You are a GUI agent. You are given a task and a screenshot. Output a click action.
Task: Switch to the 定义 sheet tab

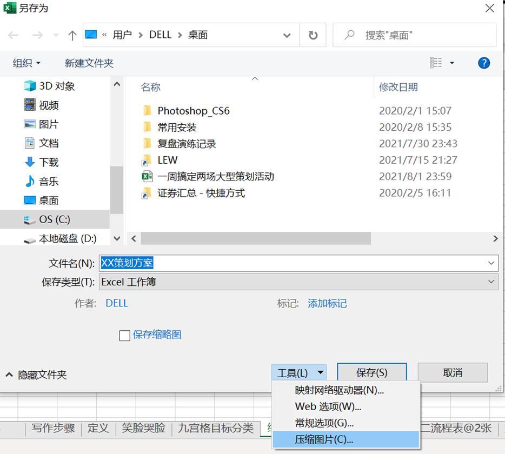click(98, 428)
